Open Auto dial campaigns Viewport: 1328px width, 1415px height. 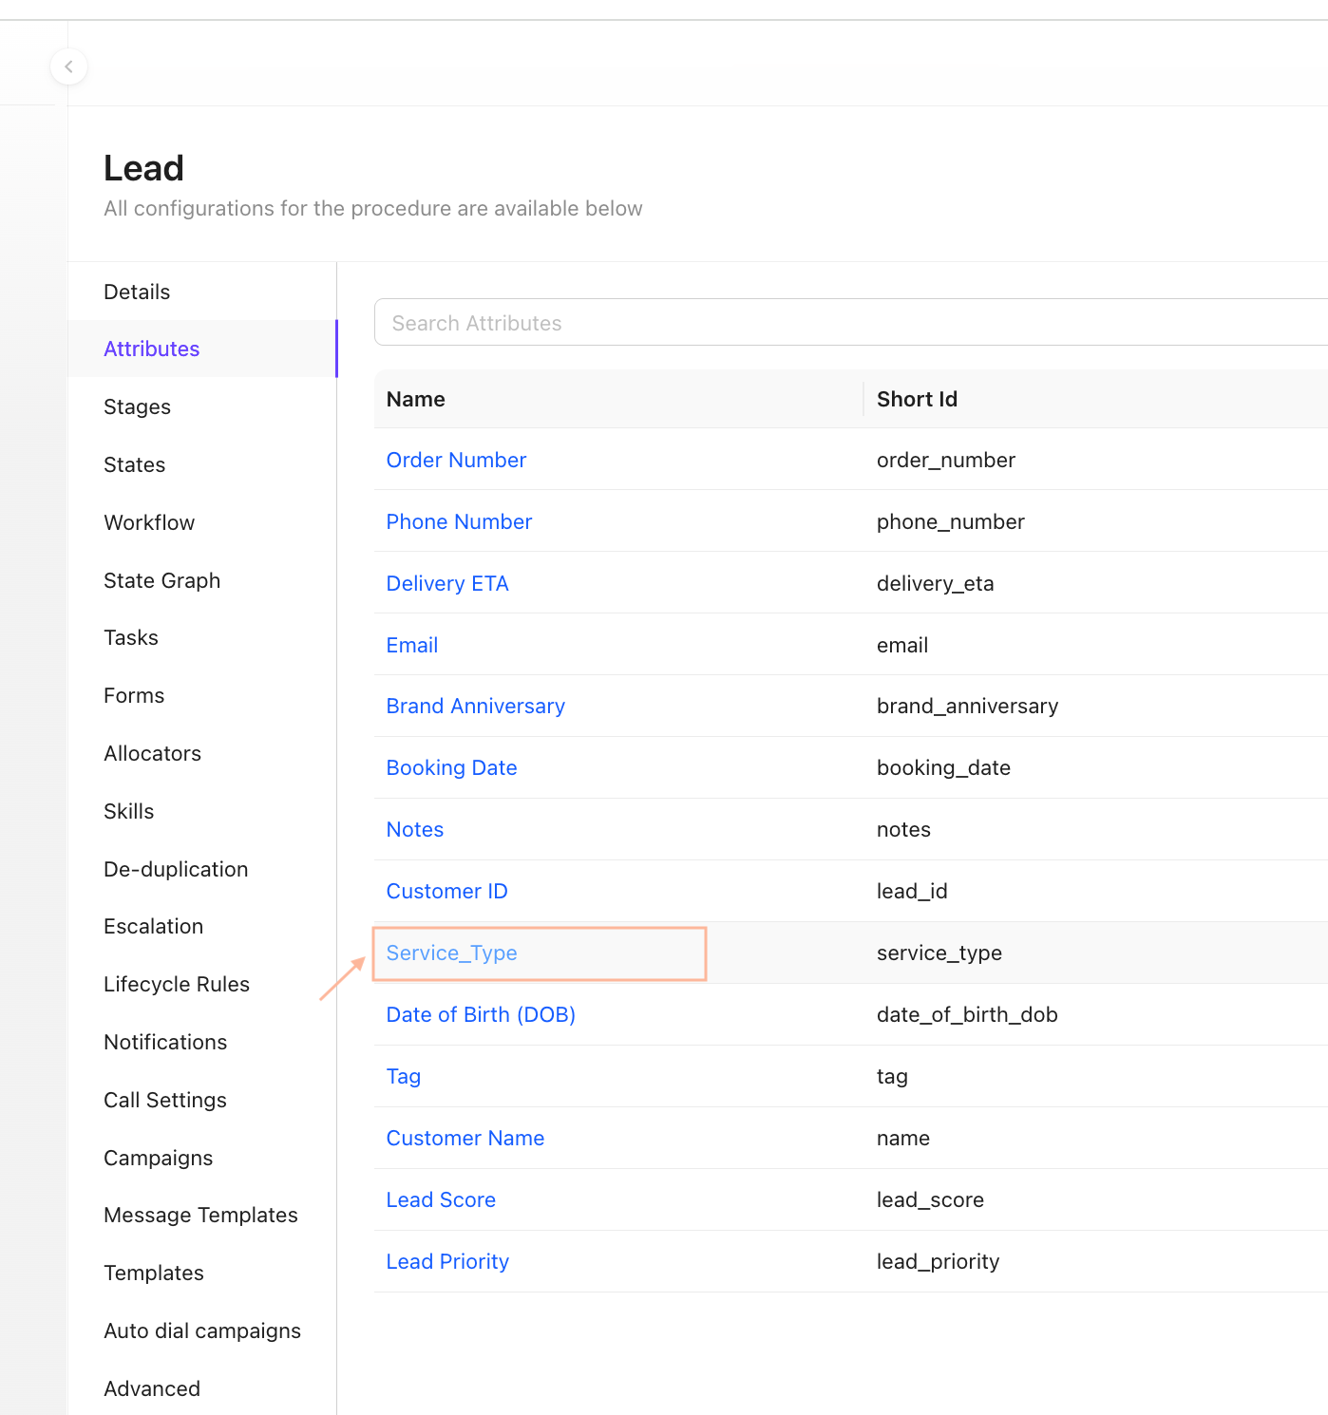click(x=202, y=1330)
